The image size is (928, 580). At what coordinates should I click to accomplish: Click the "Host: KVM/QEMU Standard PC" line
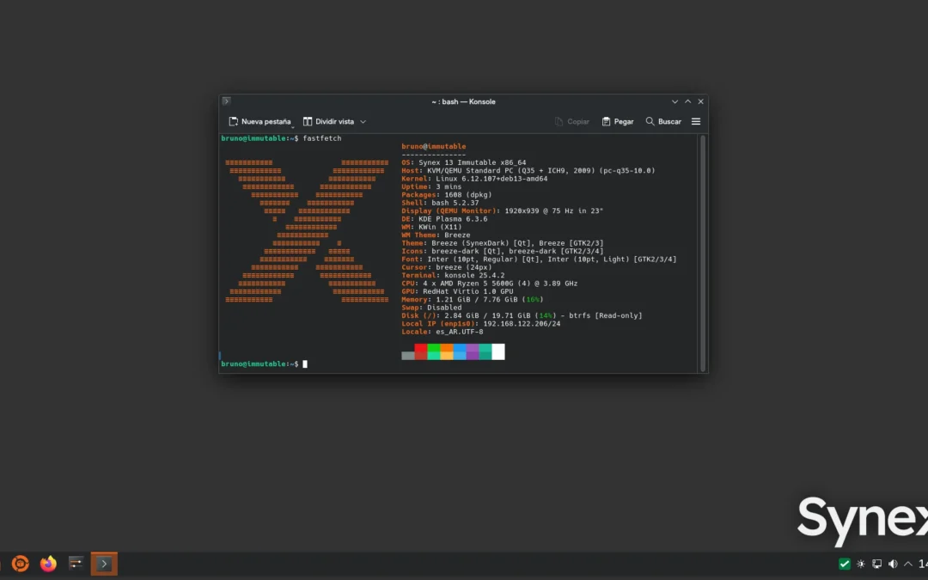click(528, 170)
